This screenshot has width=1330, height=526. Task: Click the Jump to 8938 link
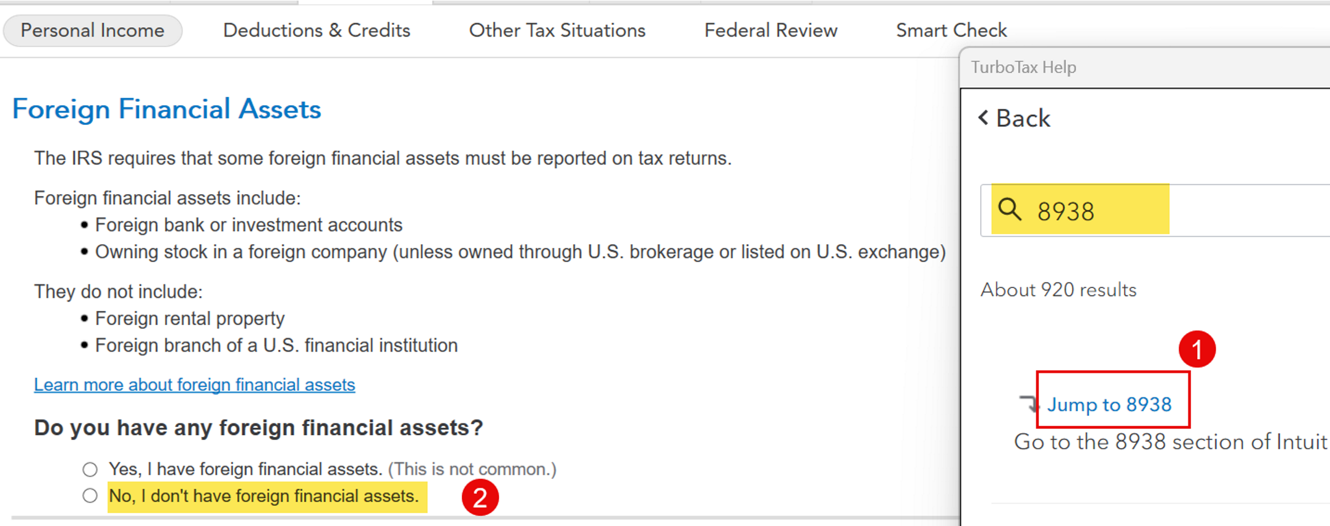point(1109,404)
